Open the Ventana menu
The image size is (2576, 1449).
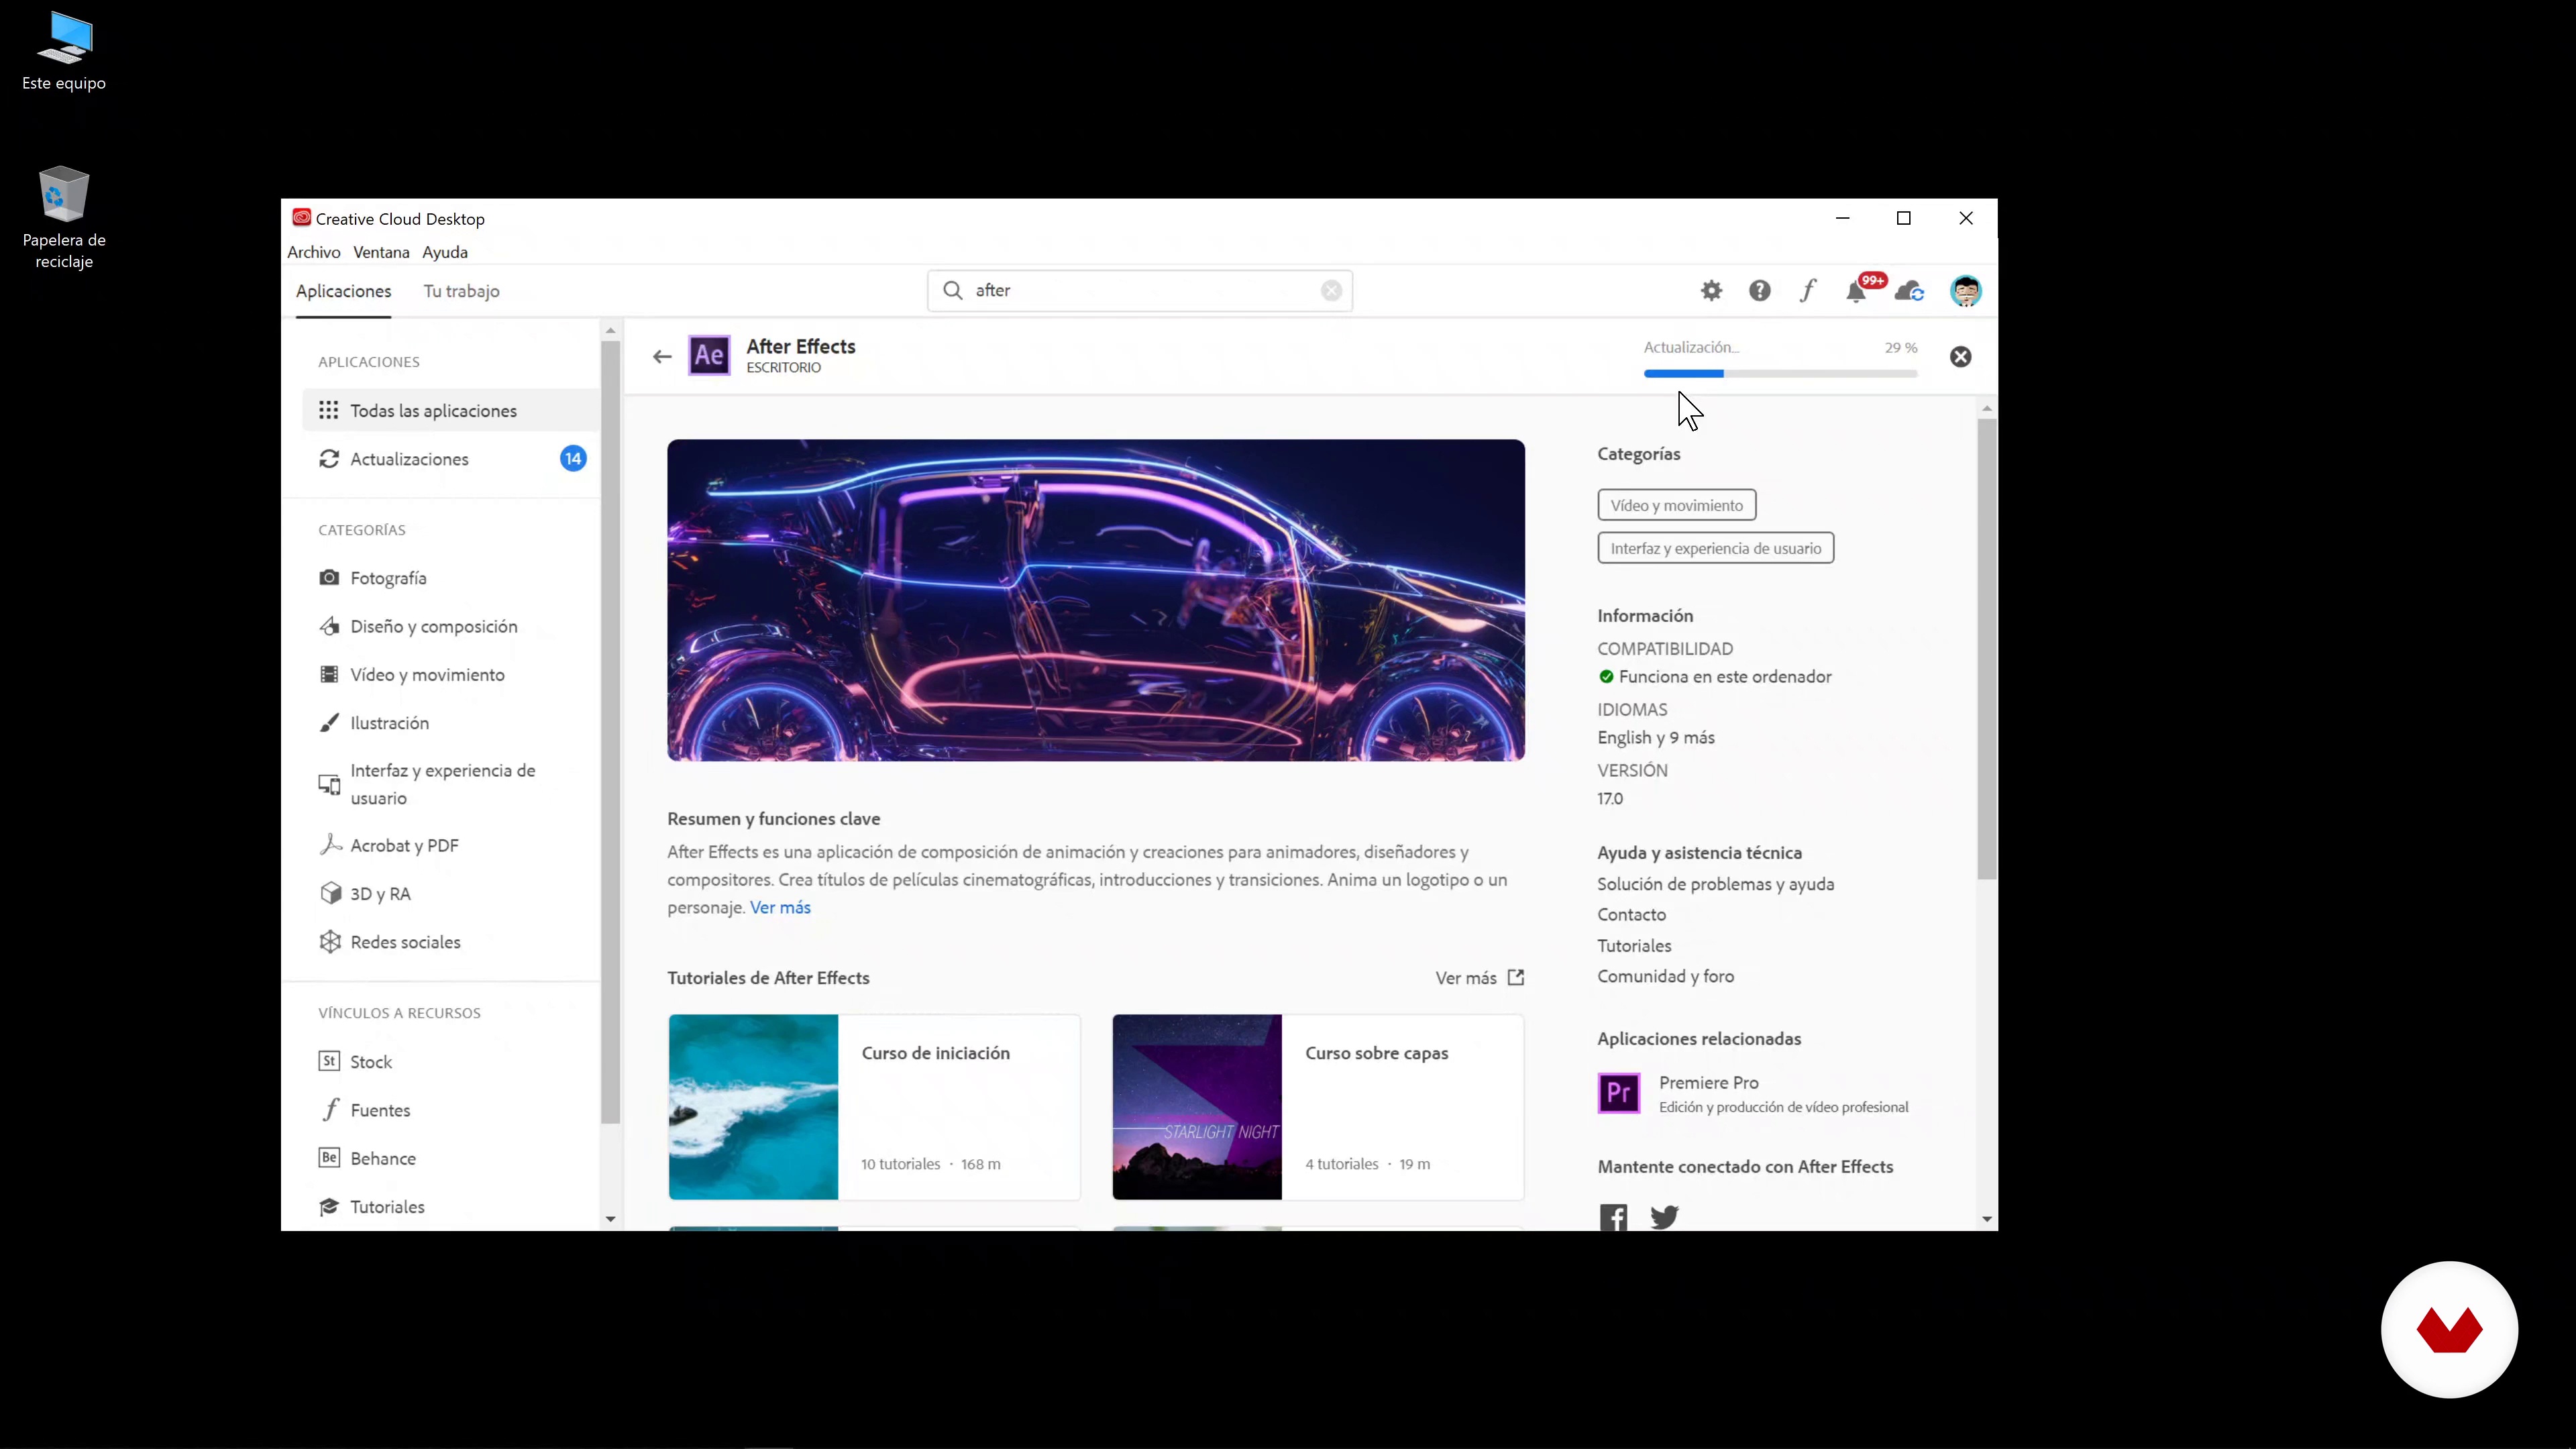381,252
